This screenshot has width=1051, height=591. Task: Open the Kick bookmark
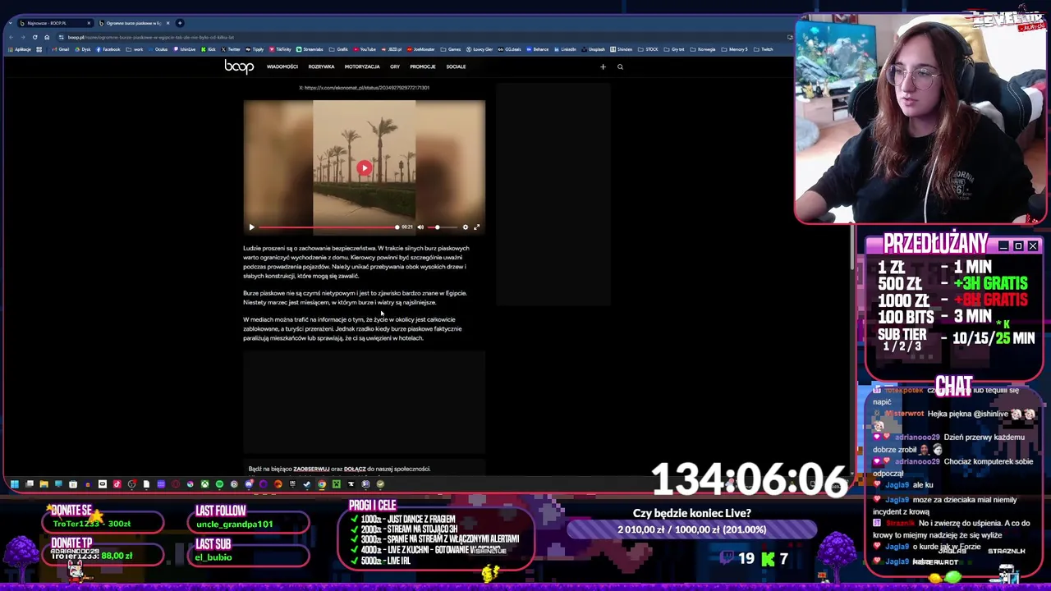click(209, 49)
